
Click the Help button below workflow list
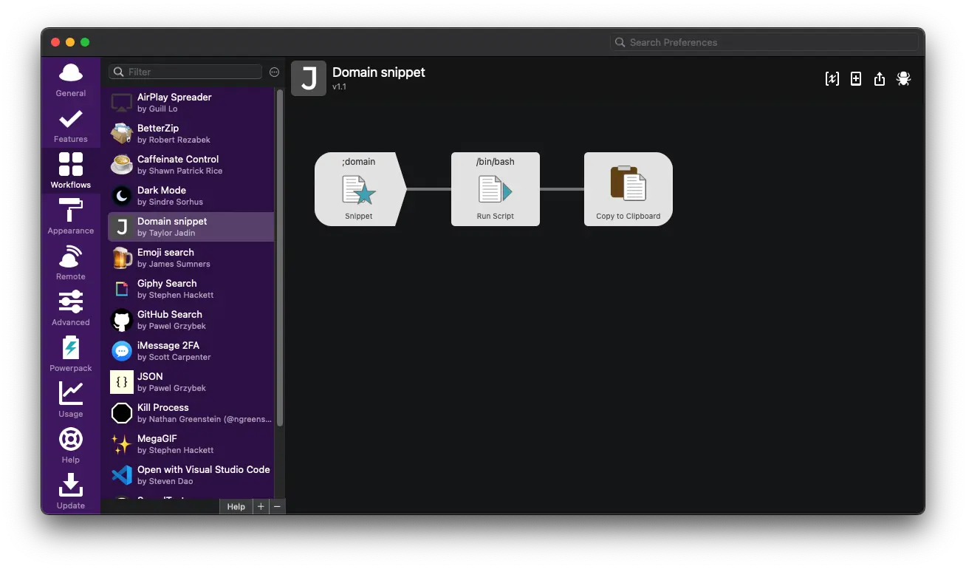[236, 506]
